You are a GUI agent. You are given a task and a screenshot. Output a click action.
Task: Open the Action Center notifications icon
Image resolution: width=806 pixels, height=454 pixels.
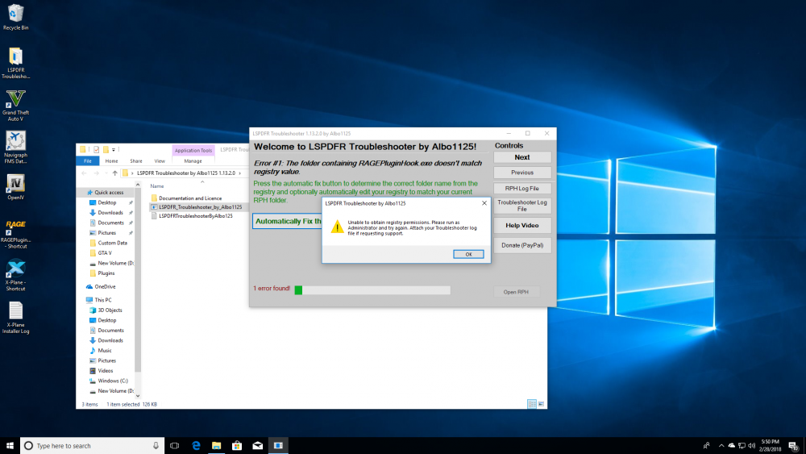pyautogui.click(x=794, y=446)
